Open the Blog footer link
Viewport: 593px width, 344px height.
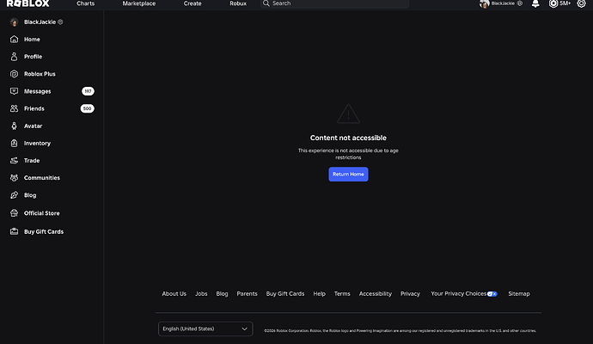222,293
